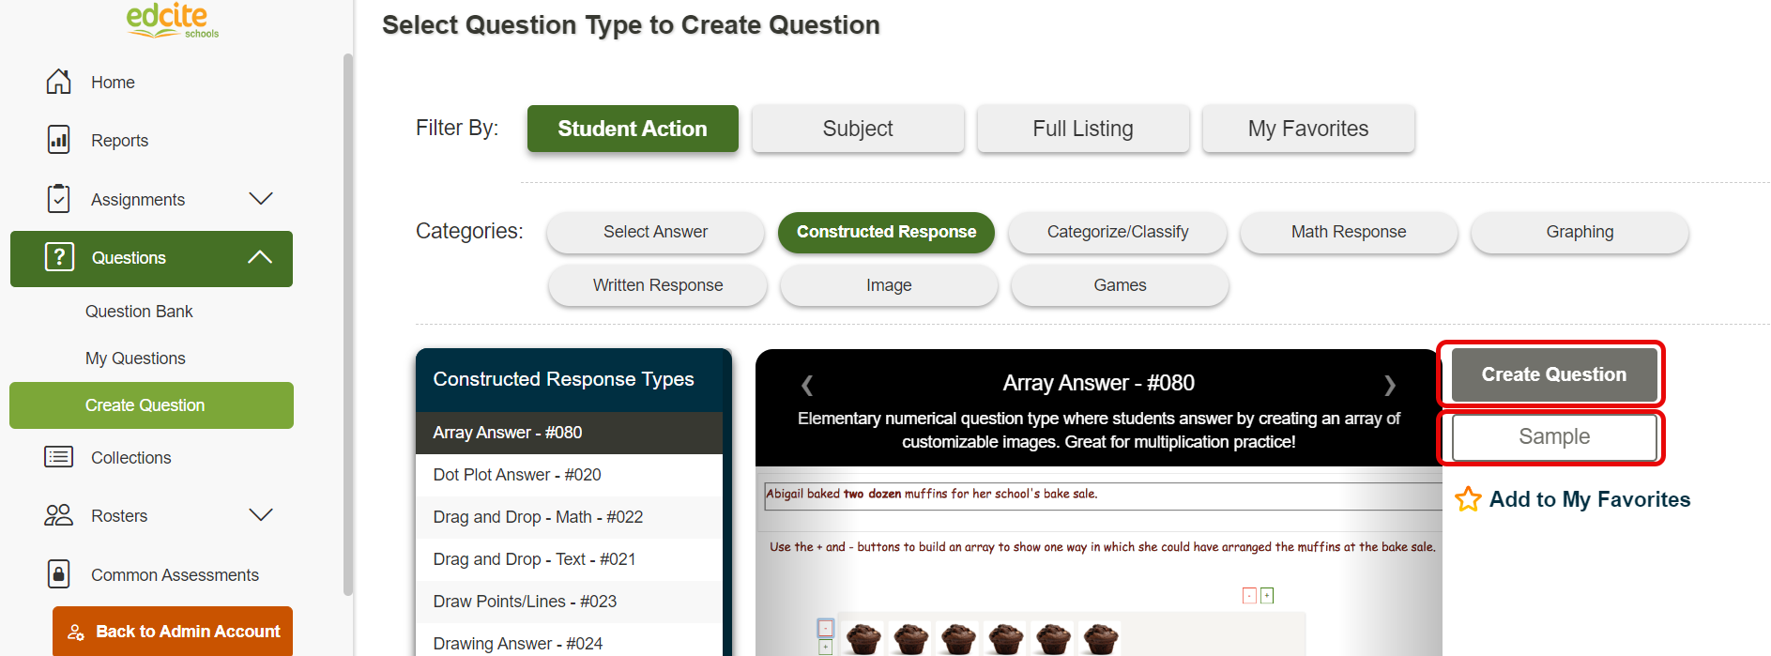The height and width of the screenshot is (656, 1771).
Task: Click the Common Assessments lock icon
Action: (58, 573)
